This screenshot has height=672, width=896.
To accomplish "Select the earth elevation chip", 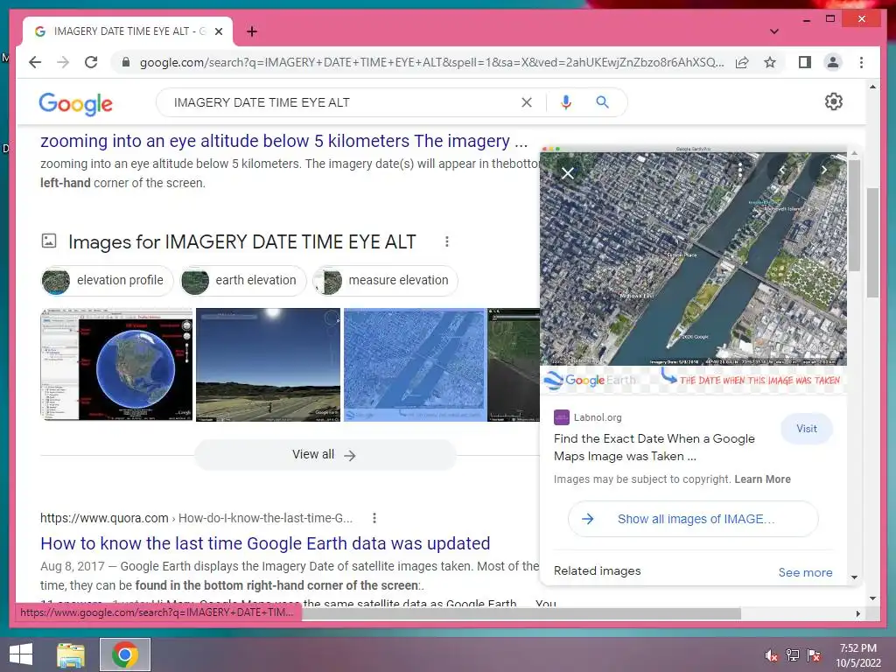I will click(242, 281).
